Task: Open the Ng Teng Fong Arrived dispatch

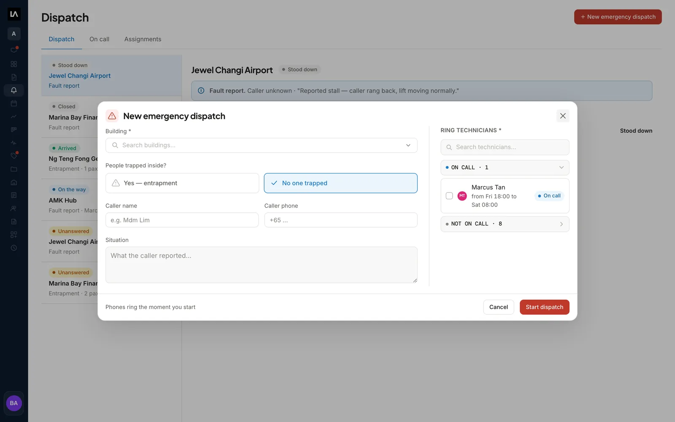Action: click(70, 158)
